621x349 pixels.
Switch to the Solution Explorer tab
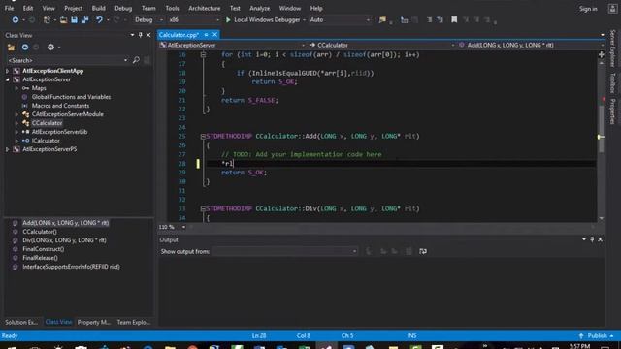(x=21, y=322)
